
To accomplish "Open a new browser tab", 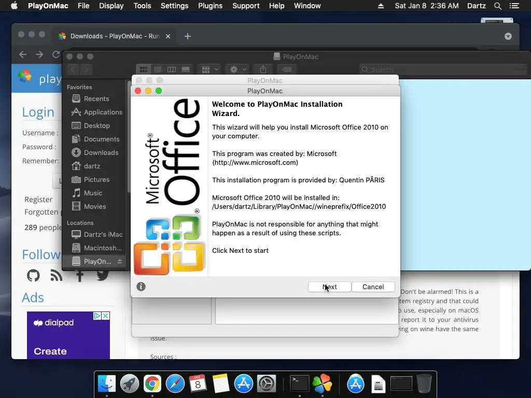I will (x=188, y=36).
